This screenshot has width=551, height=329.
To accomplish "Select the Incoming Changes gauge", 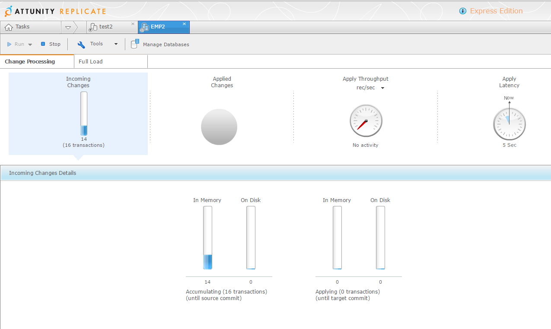I will (x=84, y=114).
